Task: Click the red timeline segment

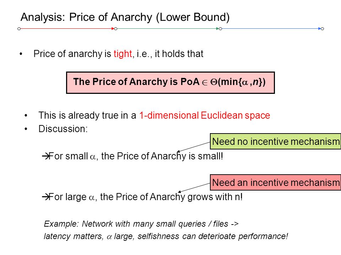Action: pyautogui.click(x=66, y=29)
